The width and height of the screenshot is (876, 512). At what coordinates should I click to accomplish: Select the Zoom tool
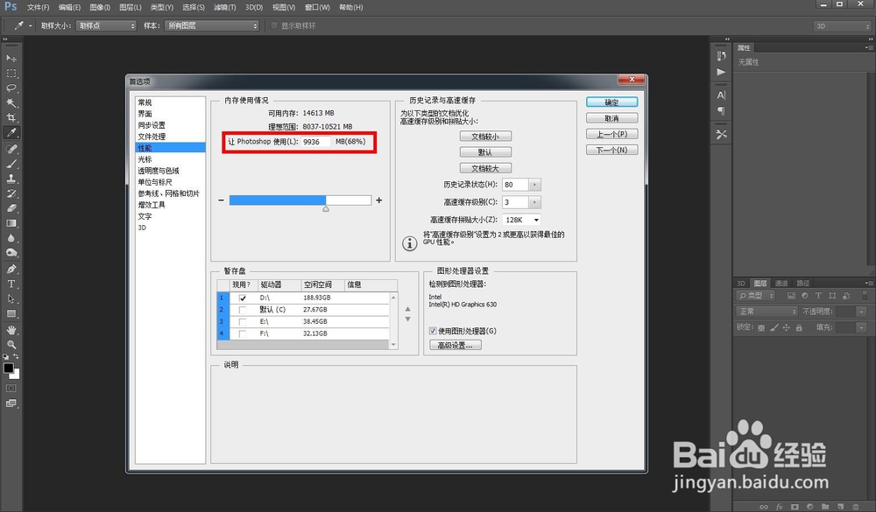pos(11,345)
